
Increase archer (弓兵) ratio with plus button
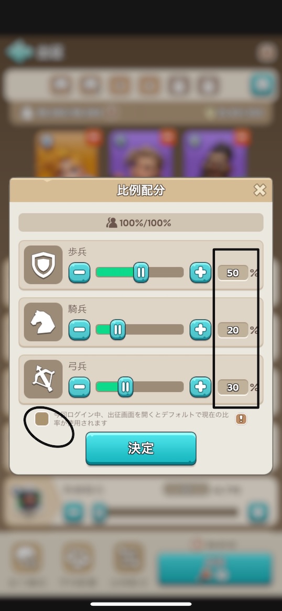[201, 387]
